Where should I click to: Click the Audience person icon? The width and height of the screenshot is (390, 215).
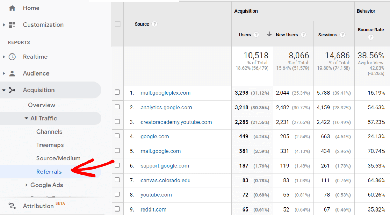12,73
